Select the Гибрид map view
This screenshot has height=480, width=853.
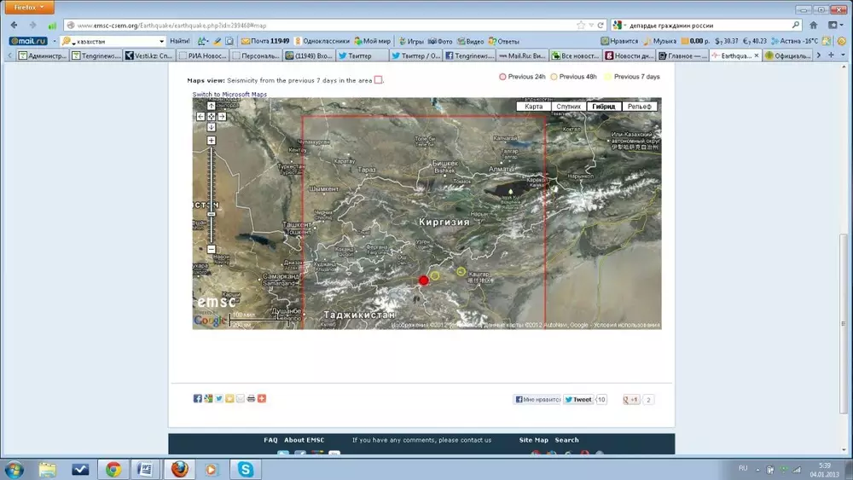point(604,107)
